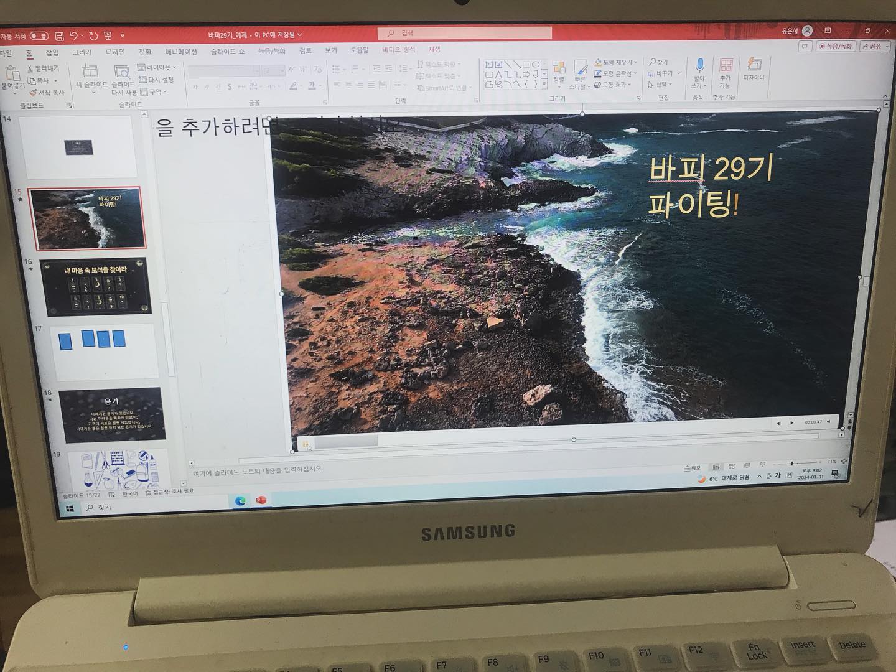
Task: Open the notification center icon
Action: [836, 475]
